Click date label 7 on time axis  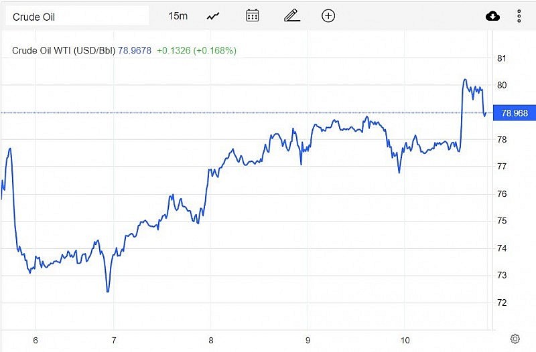114,339
